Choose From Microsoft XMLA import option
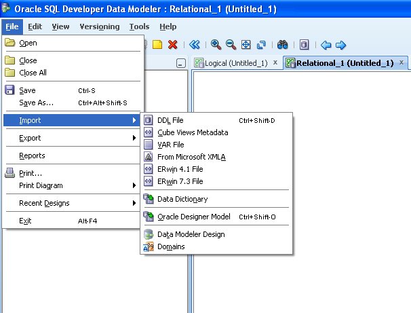The height and width of the screenshot is (313, 411). [x=216, y=157]
